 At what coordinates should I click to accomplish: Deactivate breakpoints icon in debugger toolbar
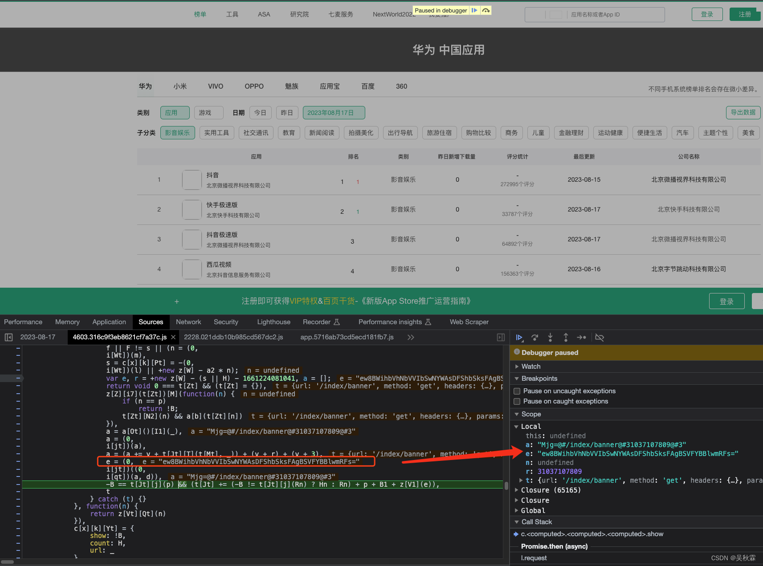[x=600, y=338]
